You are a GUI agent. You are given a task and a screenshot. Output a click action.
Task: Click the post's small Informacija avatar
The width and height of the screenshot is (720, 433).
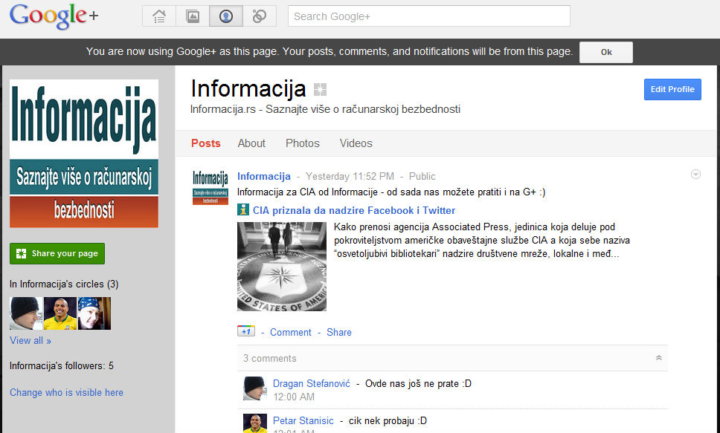pyautogui.click(x=210, y=187)
